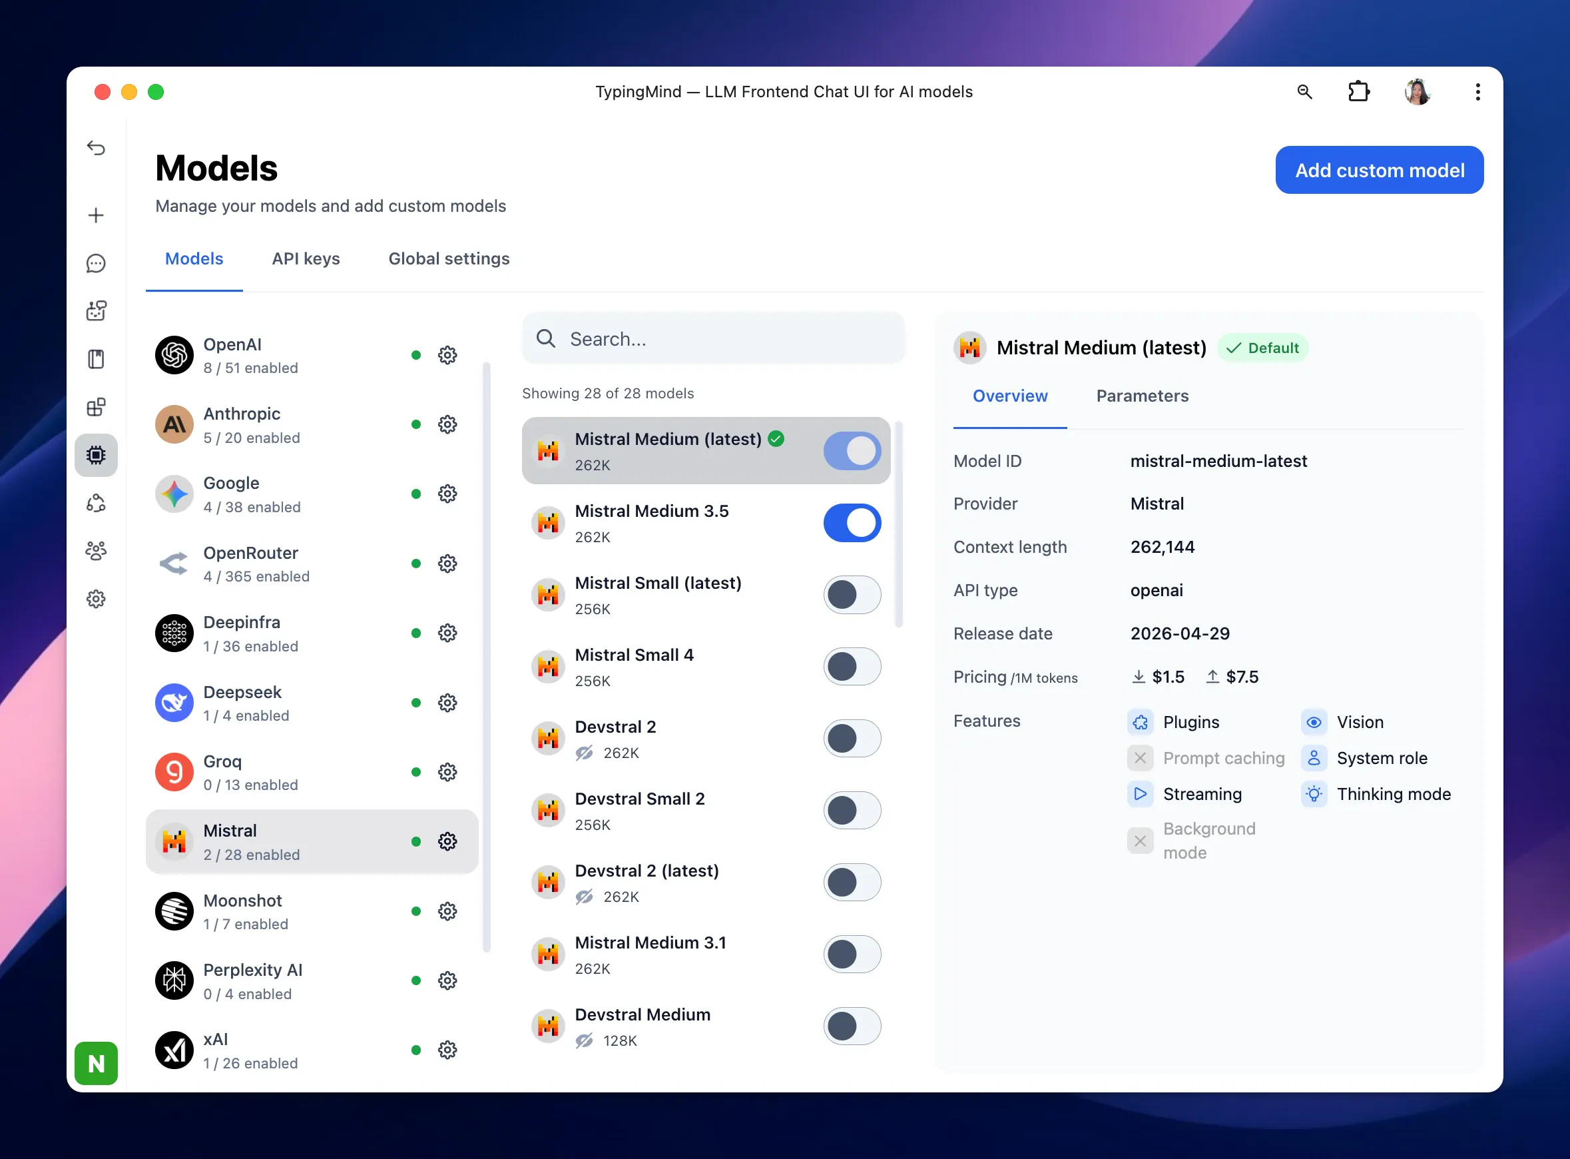Turn off the Mistral Medium 3.5 toggle
Viewport: 1570px width, 1159px height.
pyautogui.click(x=852, y=524)
